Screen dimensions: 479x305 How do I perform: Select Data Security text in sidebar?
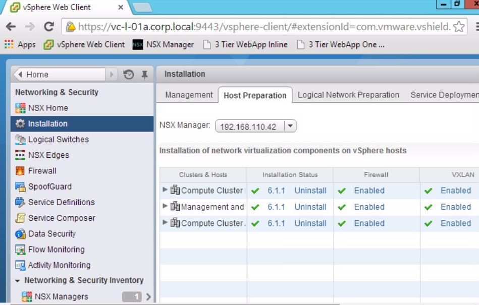pos(51,234)
